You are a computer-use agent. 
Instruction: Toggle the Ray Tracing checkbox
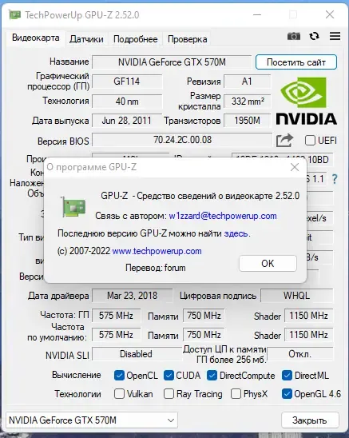[169, 394]
